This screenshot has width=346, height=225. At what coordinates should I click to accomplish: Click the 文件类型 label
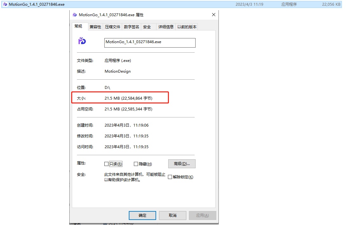click(85, 61)
